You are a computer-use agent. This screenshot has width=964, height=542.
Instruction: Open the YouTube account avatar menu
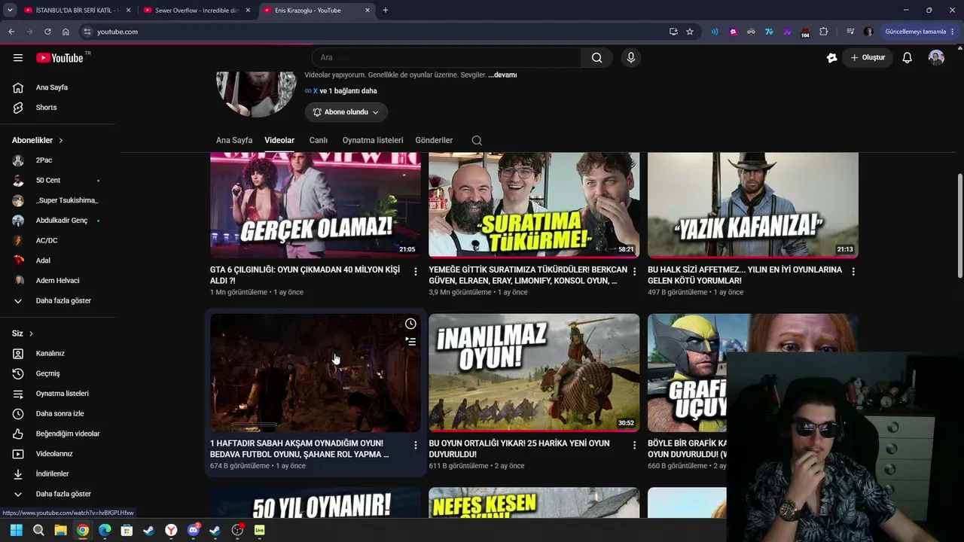(x=936, y=58)
